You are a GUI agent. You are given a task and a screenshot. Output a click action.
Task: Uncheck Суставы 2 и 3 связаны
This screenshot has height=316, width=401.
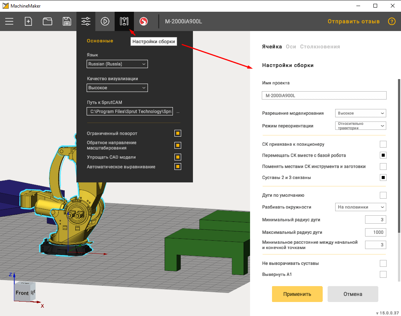coord(383,177)
